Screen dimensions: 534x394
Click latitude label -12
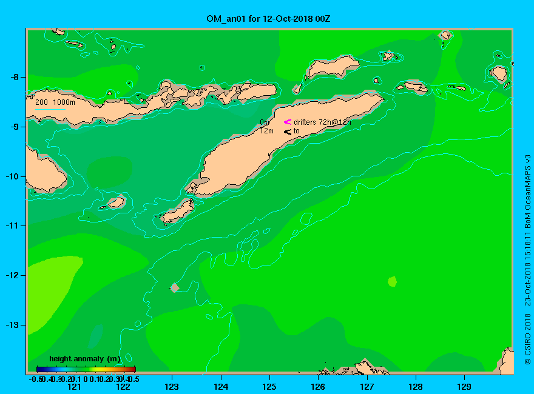(13, 275)
